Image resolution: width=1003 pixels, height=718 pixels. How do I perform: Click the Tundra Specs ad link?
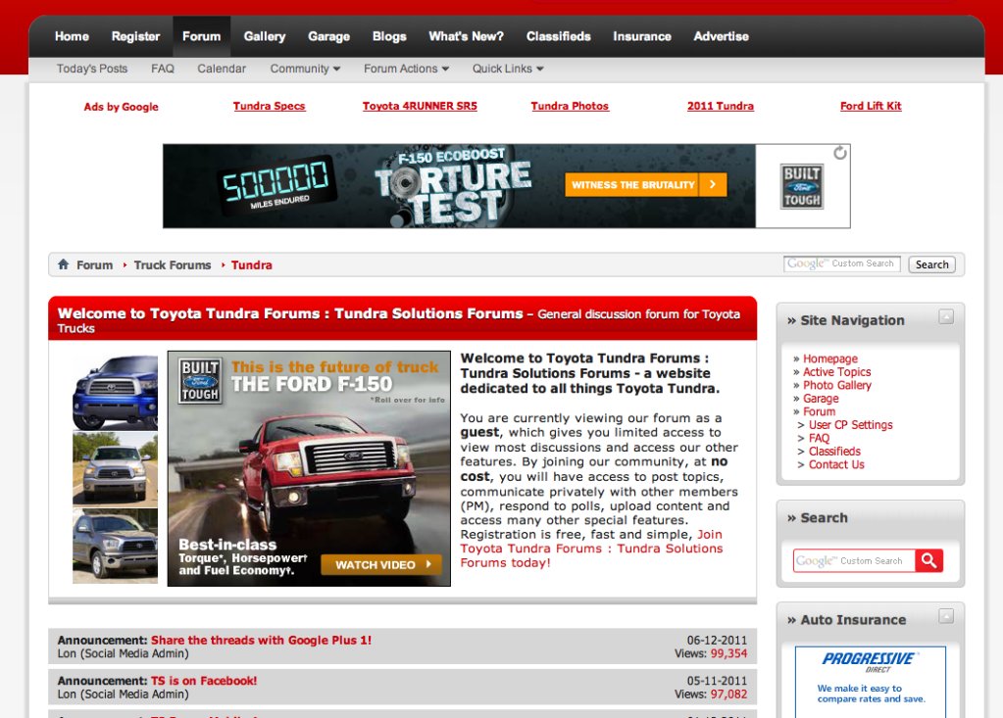tap(270, 106)
